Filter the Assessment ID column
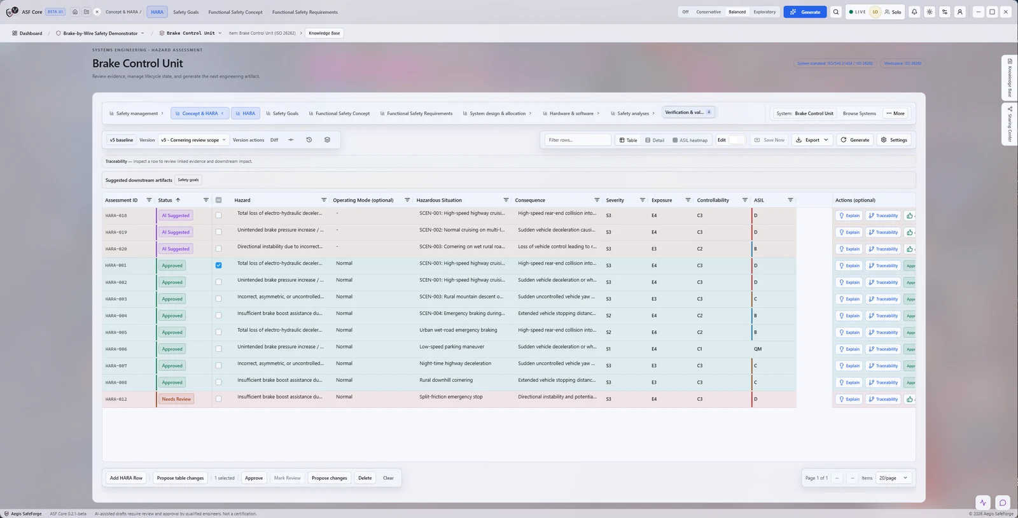1018x518 pixels. [x=149, y=200]
